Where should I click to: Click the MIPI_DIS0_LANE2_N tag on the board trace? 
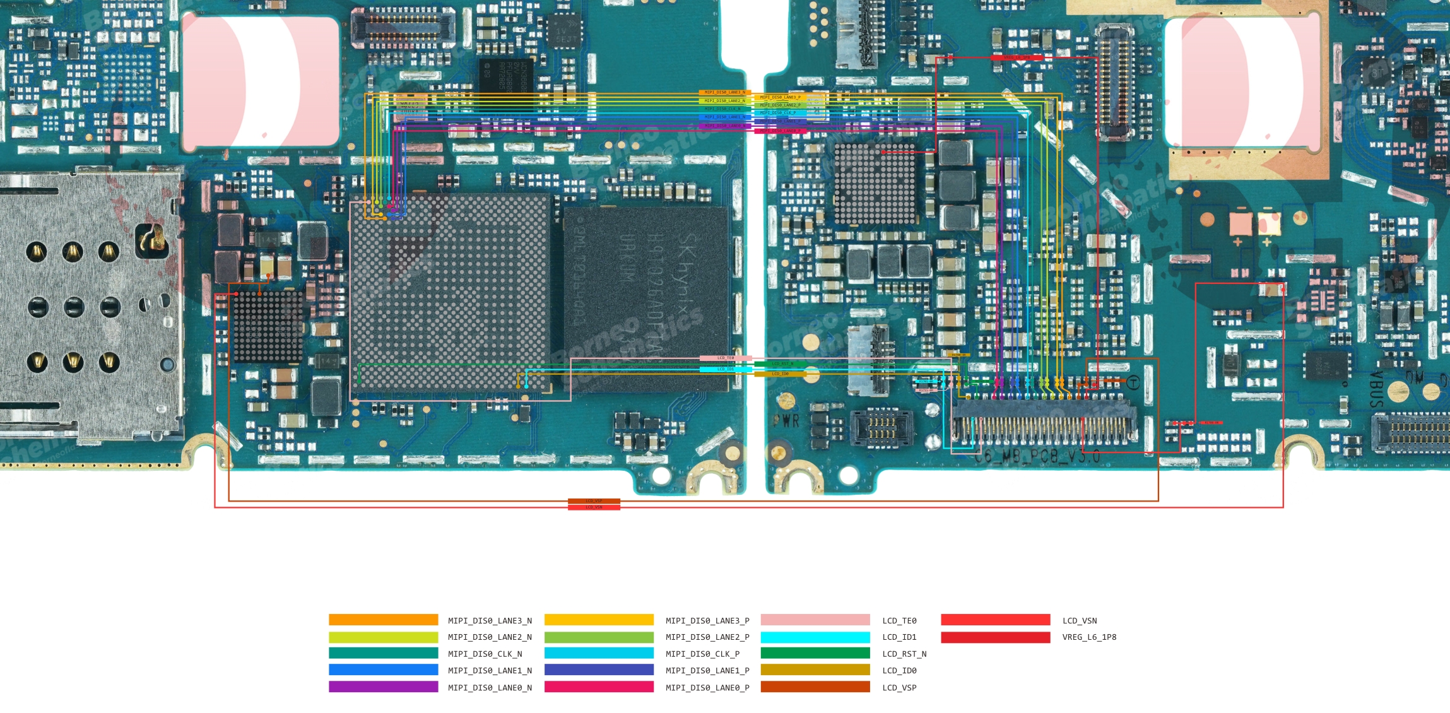(x=724, y=101)
